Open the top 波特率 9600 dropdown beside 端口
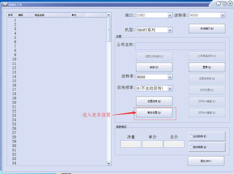The height and width of the screenshot is (174, 234). click(x=223, y=15)
